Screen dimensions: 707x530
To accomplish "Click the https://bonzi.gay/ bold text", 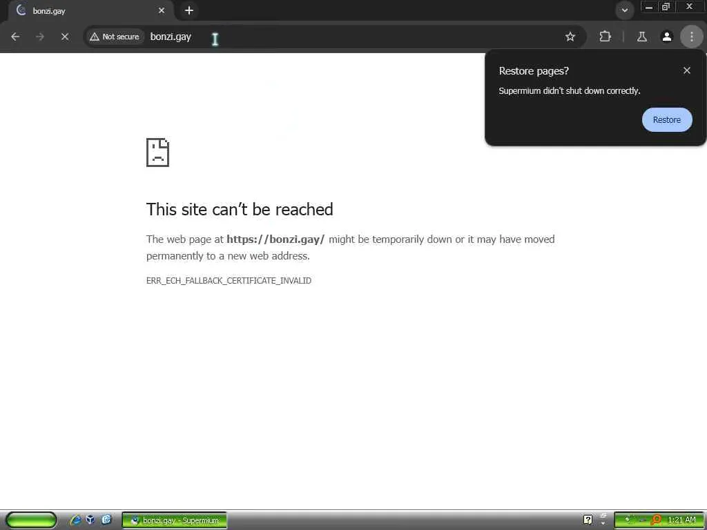I will tap(275, 239).
